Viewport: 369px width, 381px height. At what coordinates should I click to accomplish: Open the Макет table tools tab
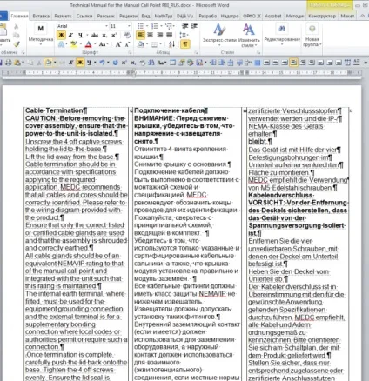pos(347,16)
